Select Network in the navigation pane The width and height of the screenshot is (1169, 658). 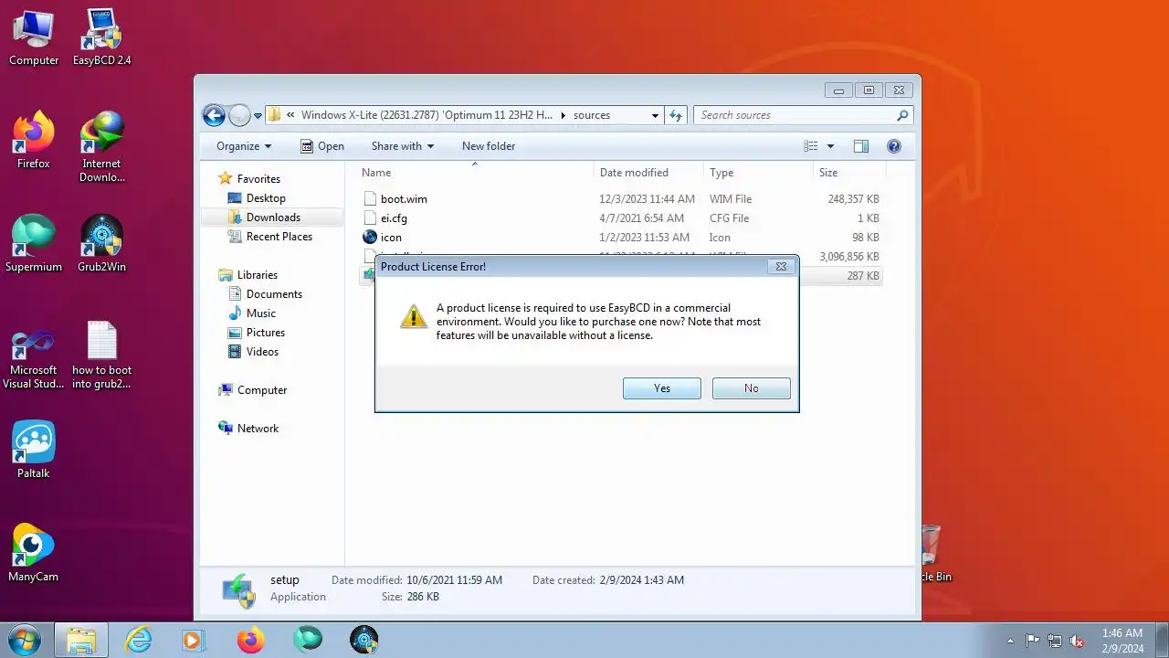pos(258,429)
